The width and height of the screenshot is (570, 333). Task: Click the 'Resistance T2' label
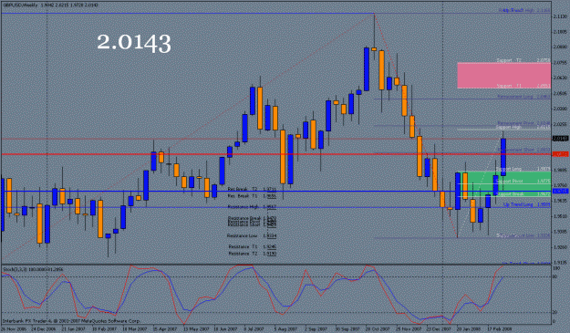243,254
